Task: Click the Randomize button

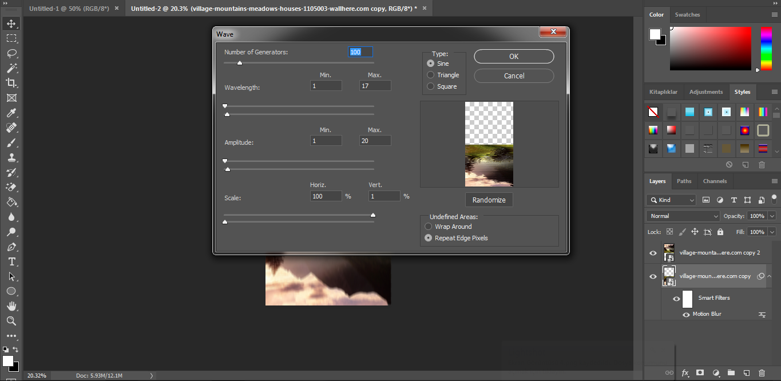Action: 489,200
